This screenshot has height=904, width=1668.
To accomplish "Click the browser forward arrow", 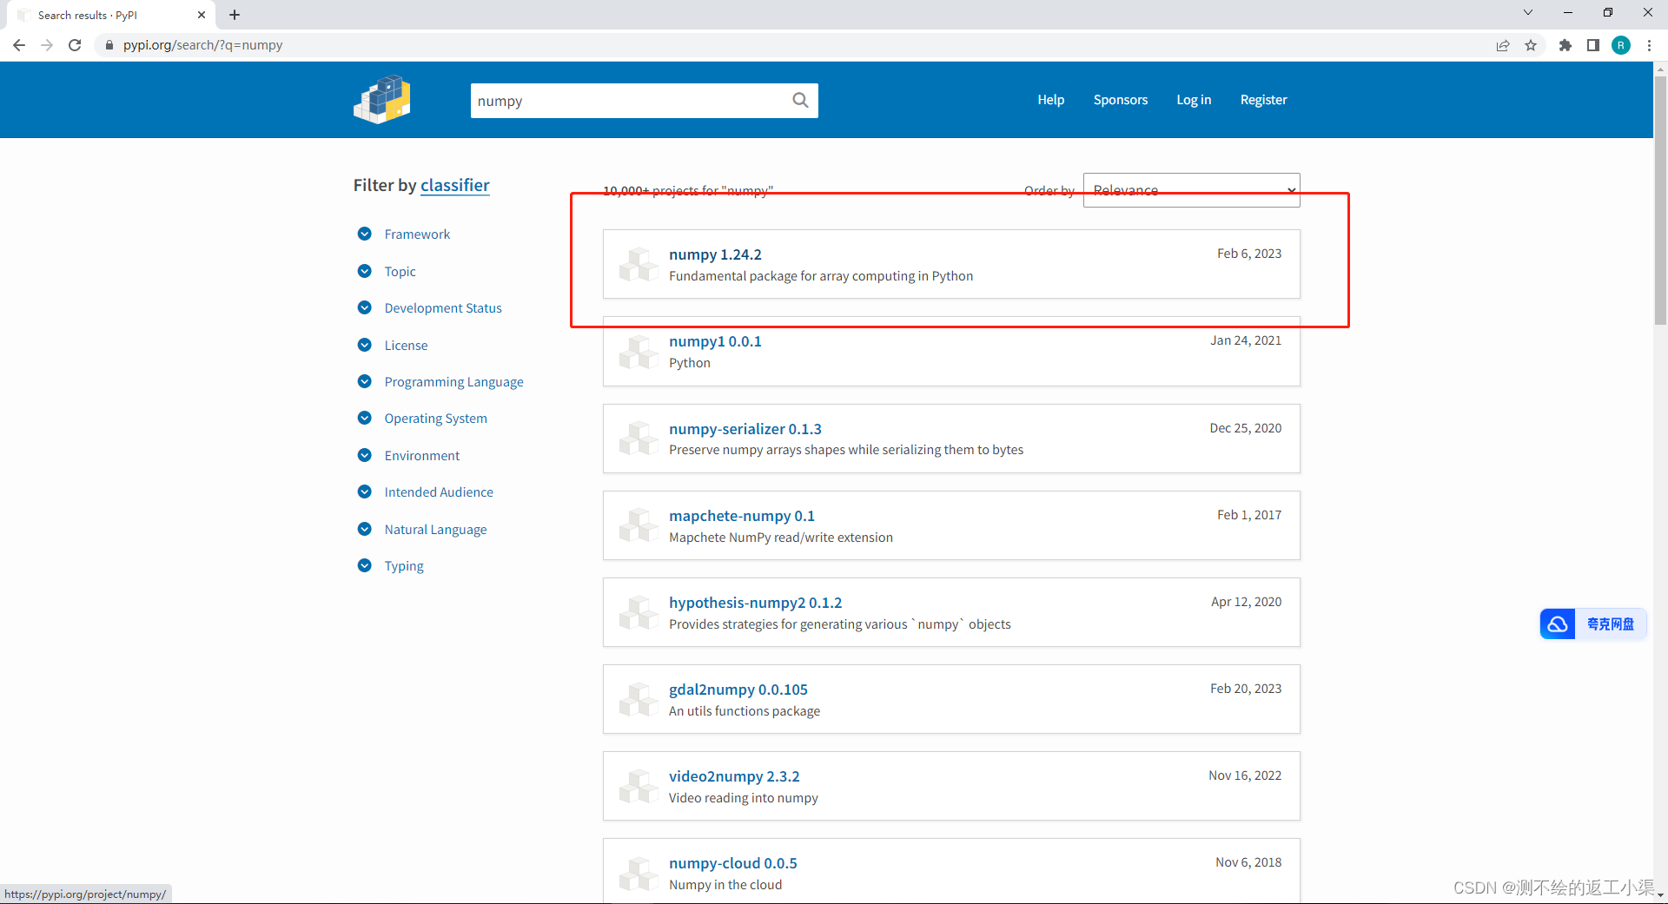I will point(47,45).
